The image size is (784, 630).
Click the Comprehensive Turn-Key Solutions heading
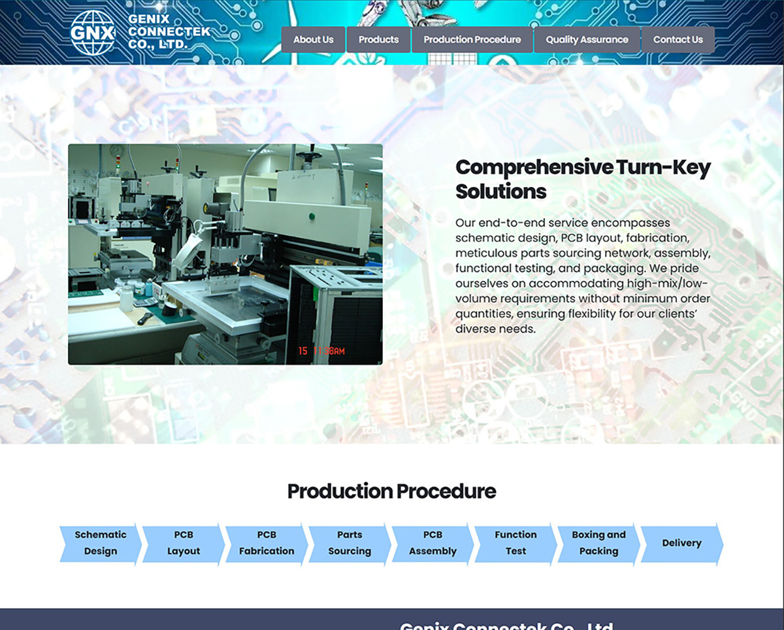tap(583, 179)
